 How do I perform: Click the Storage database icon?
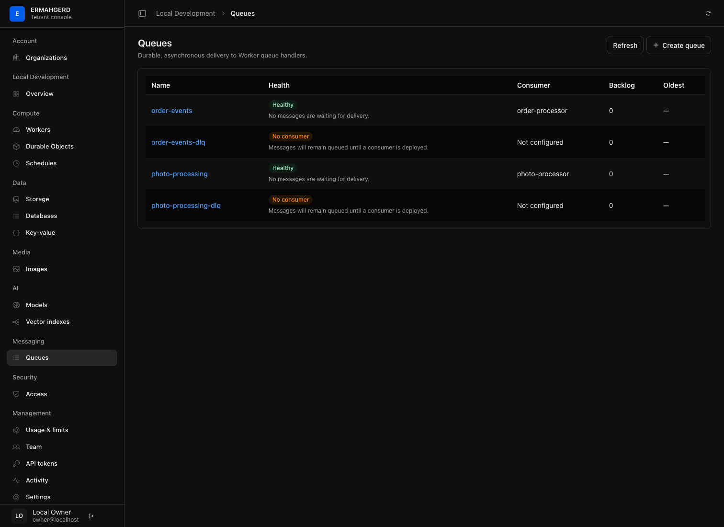[x=16, y=199]
